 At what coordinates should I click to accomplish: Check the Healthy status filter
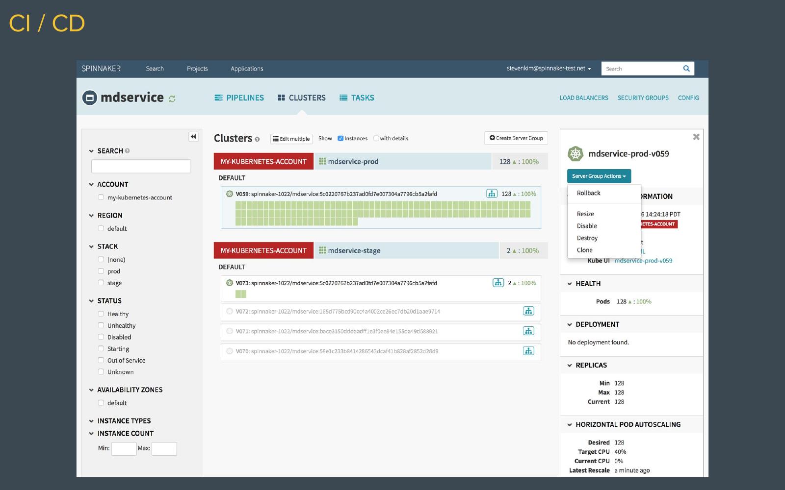coord(101,314)
